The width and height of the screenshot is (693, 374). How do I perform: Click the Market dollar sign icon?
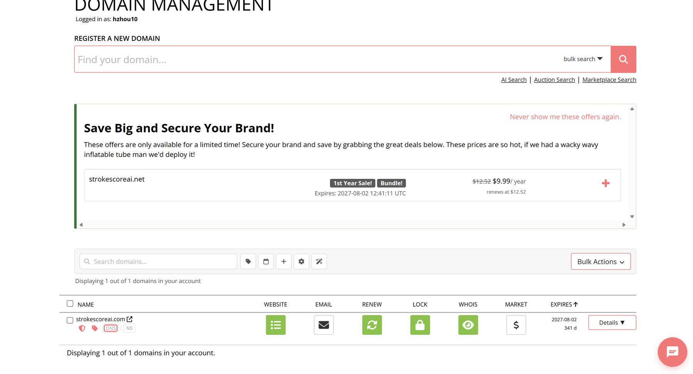point(516,325)
